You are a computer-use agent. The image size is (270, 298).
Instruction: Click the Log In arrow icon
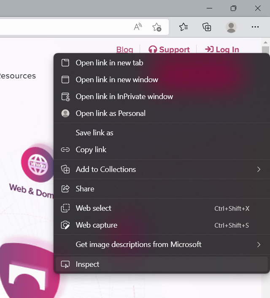coord(209,49)
